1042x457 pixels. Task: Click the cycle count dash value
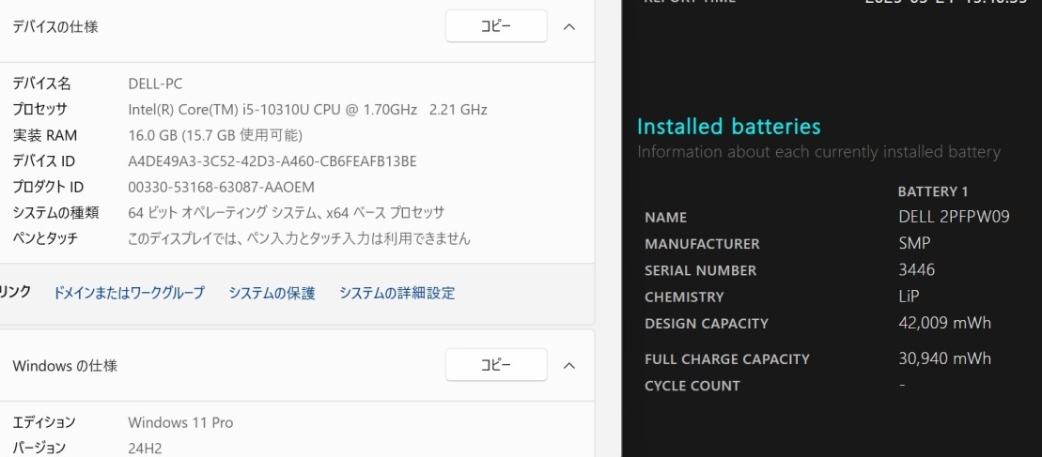tap(902, 385)
